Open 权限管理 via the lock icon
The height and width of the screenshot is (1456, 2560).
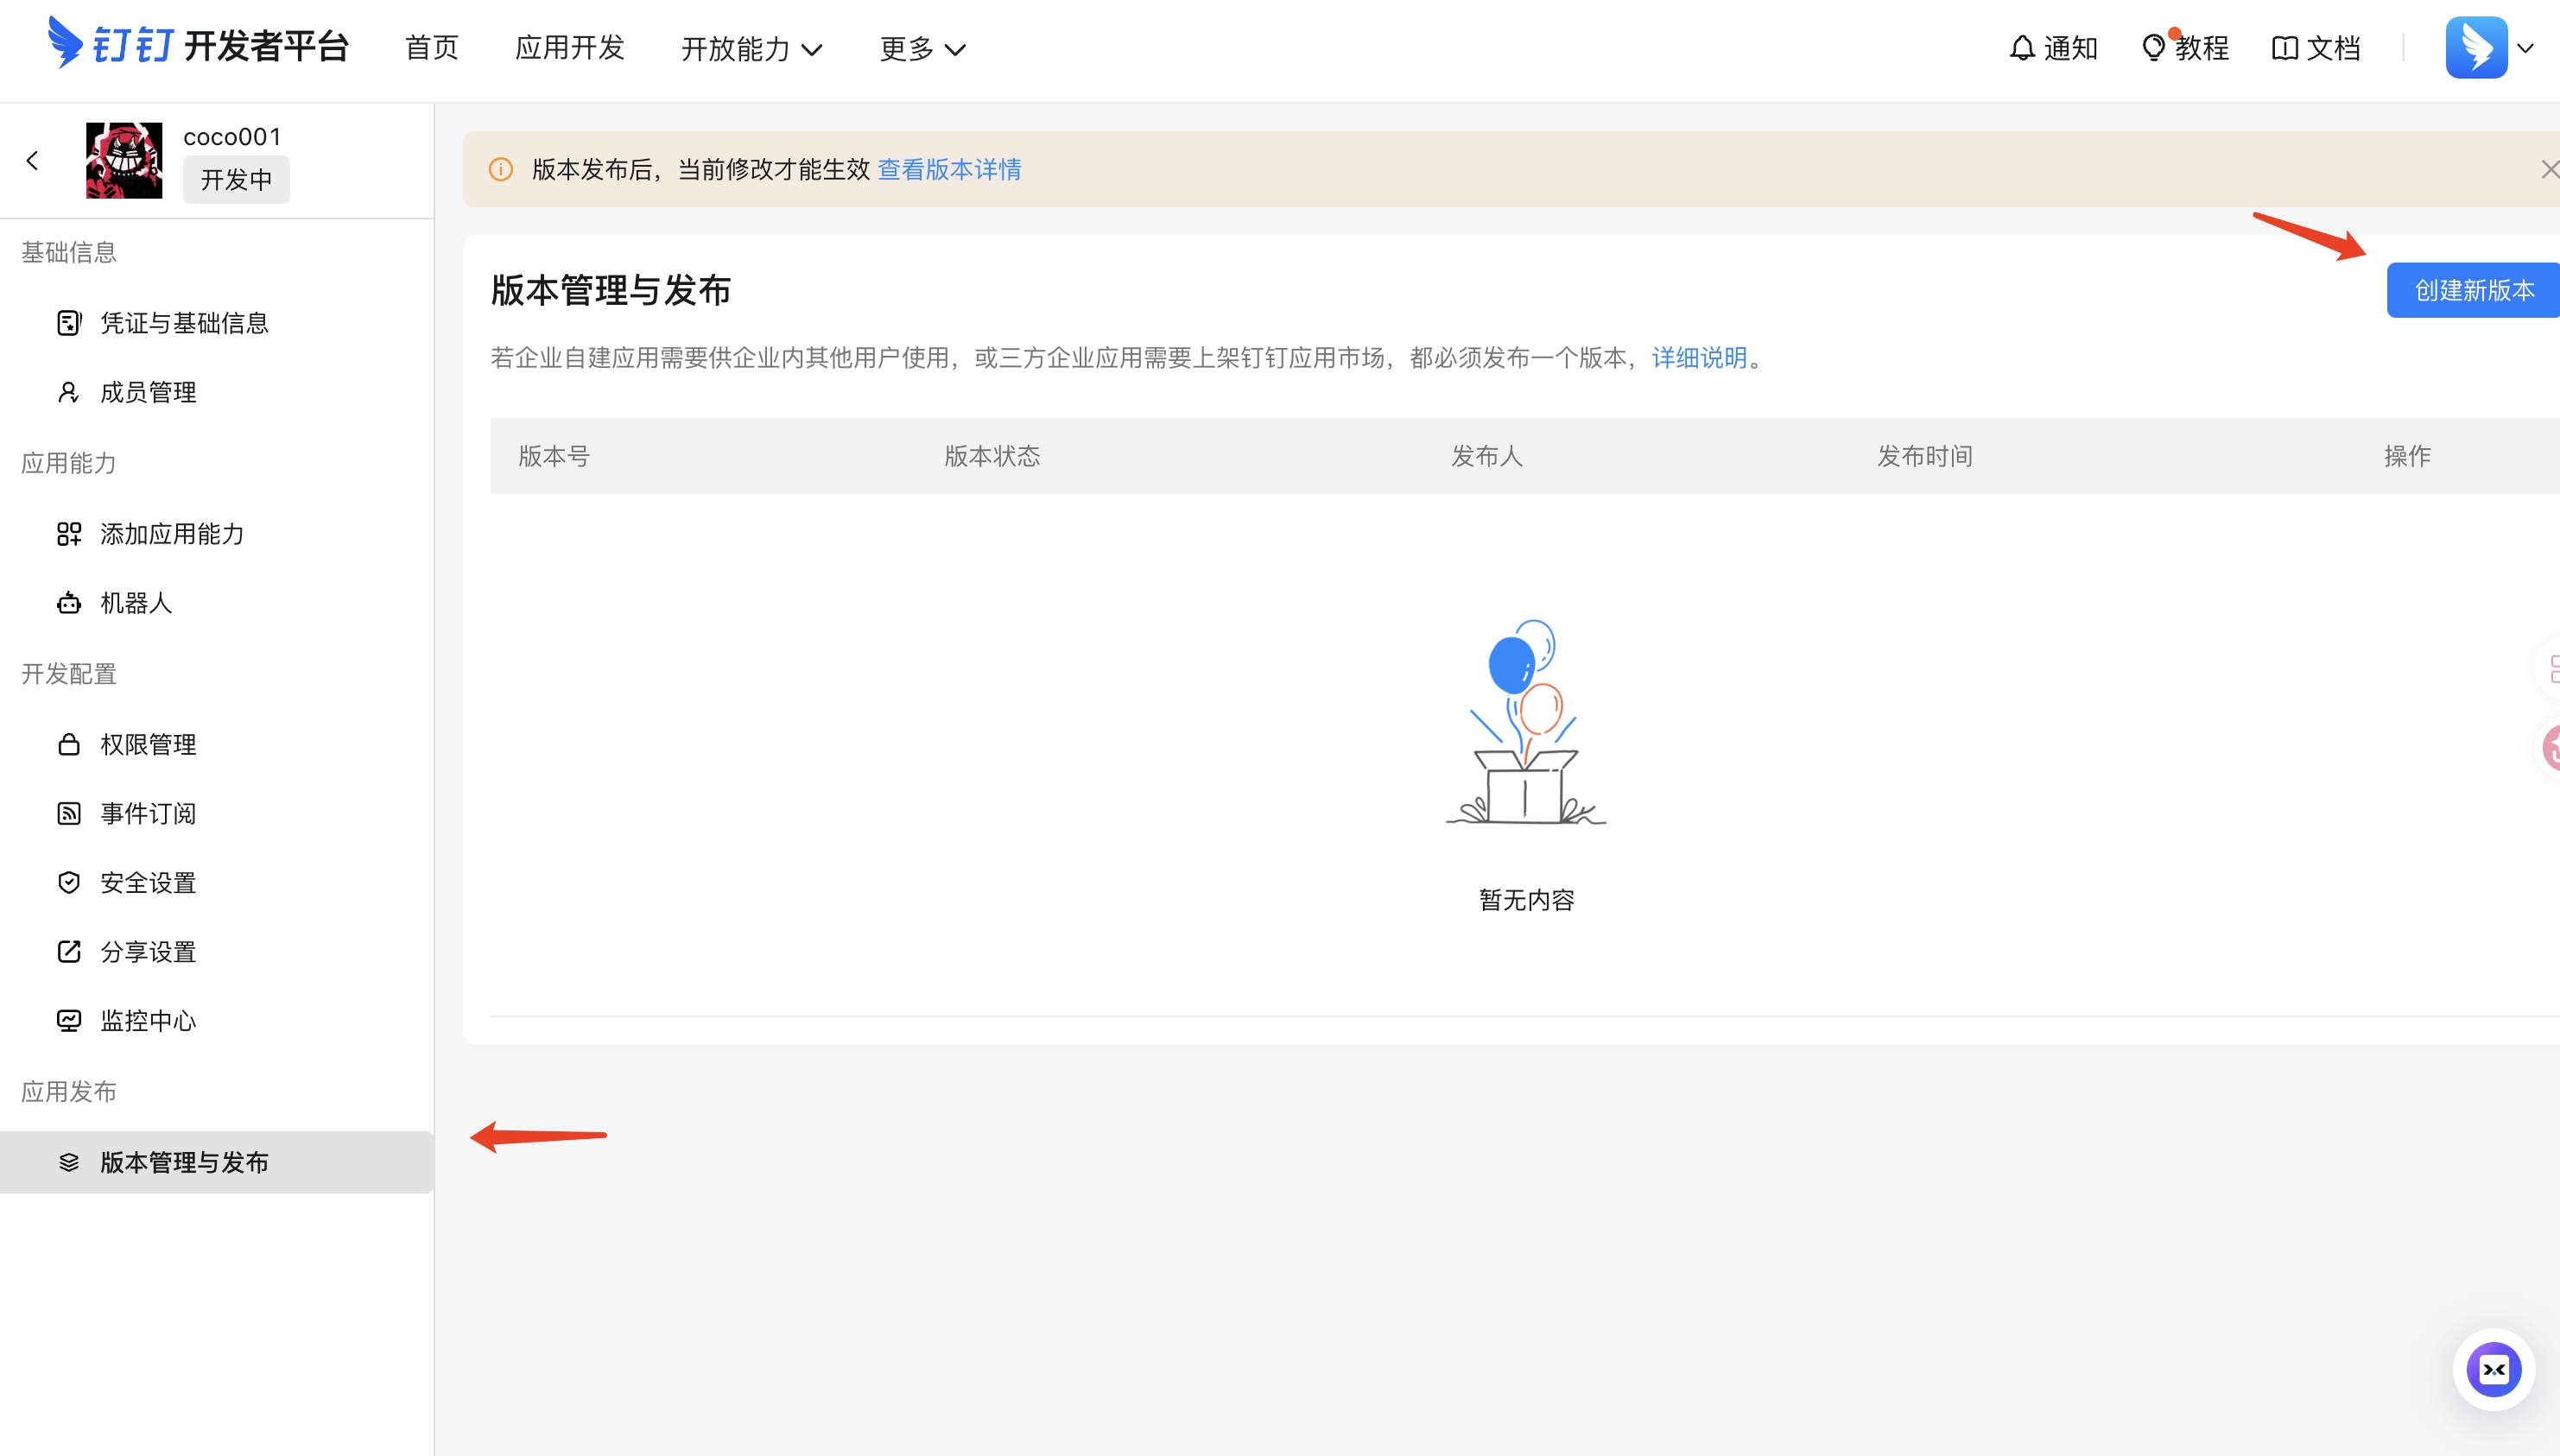(68, 743)
